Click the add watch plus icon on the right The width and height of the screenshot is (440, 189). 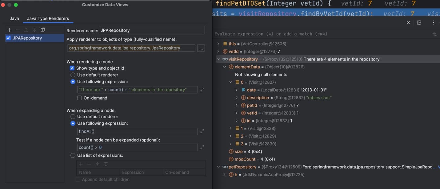(x=434, y=34)
